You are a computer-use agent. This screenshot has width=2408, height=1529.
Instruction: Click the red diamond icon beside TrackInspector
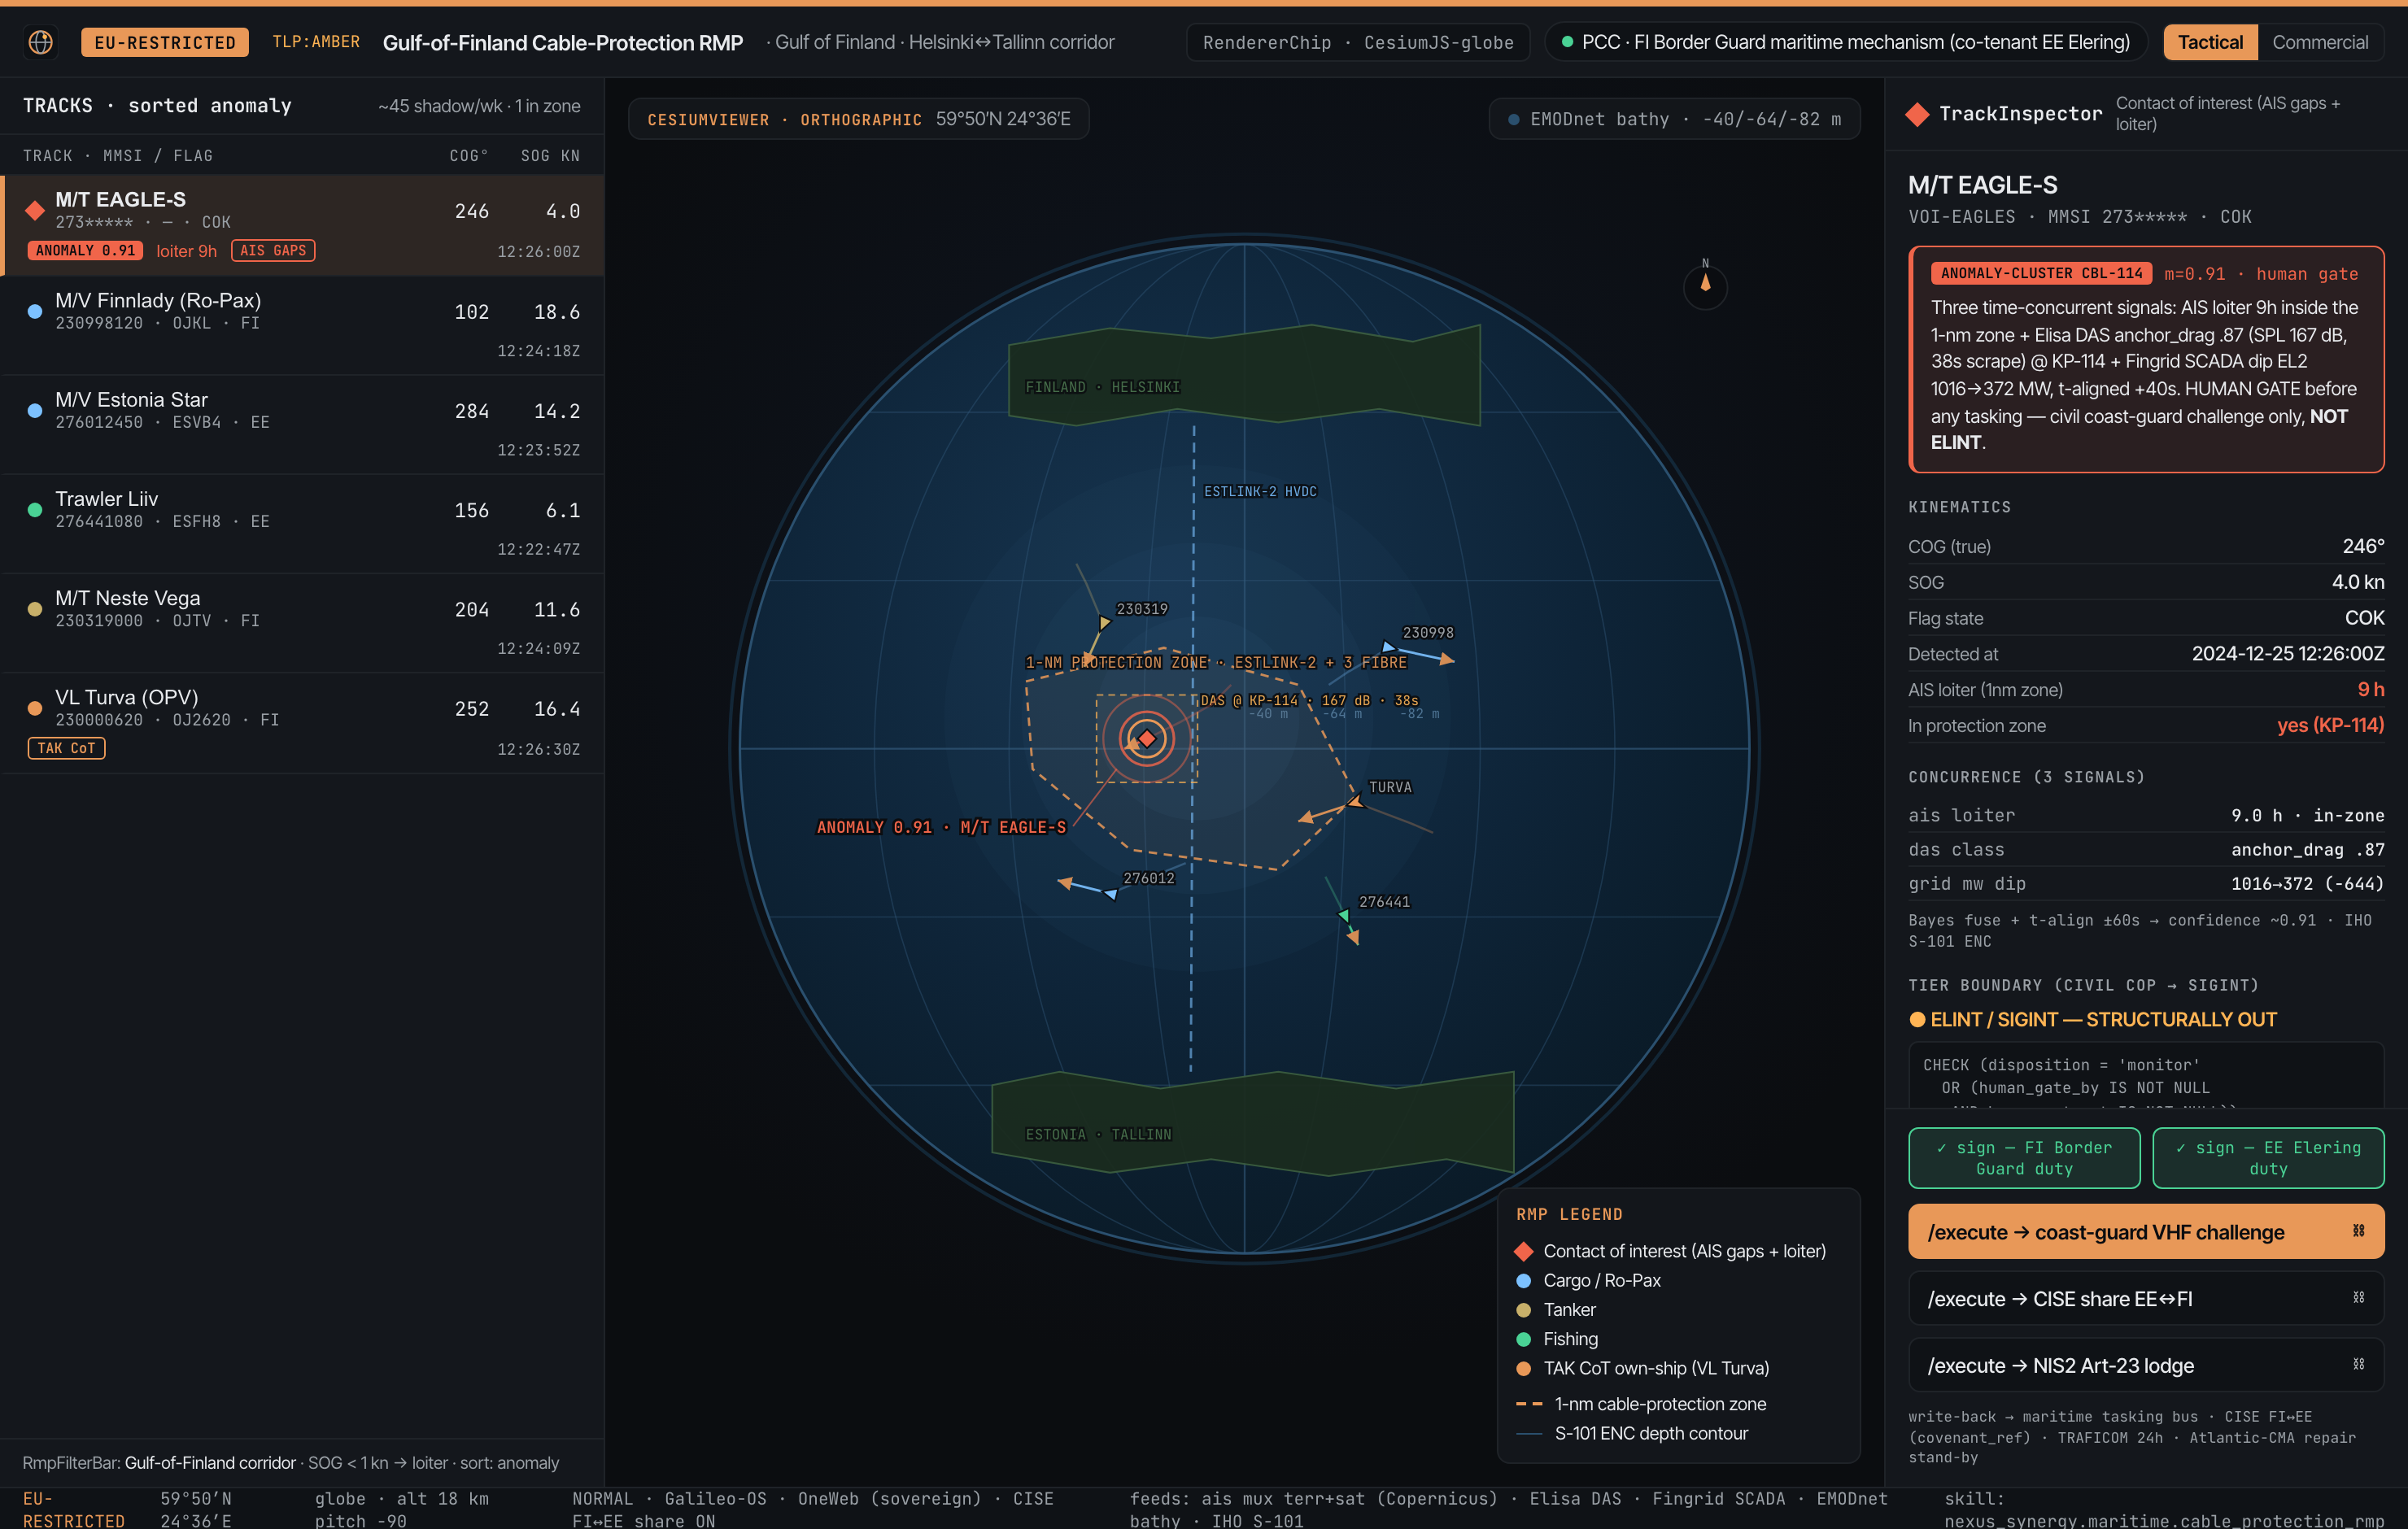click(1917, 114)
